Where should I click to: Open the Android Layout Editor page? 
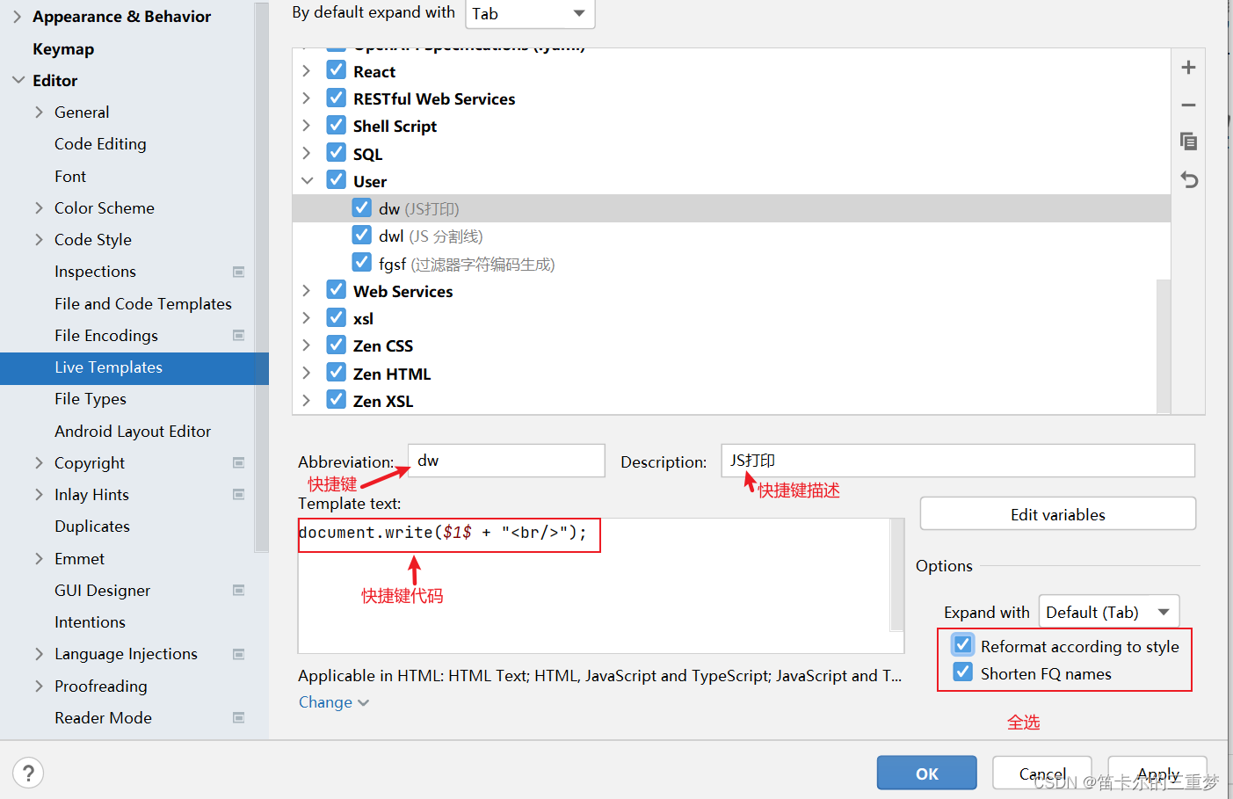[x=133, y=432]
